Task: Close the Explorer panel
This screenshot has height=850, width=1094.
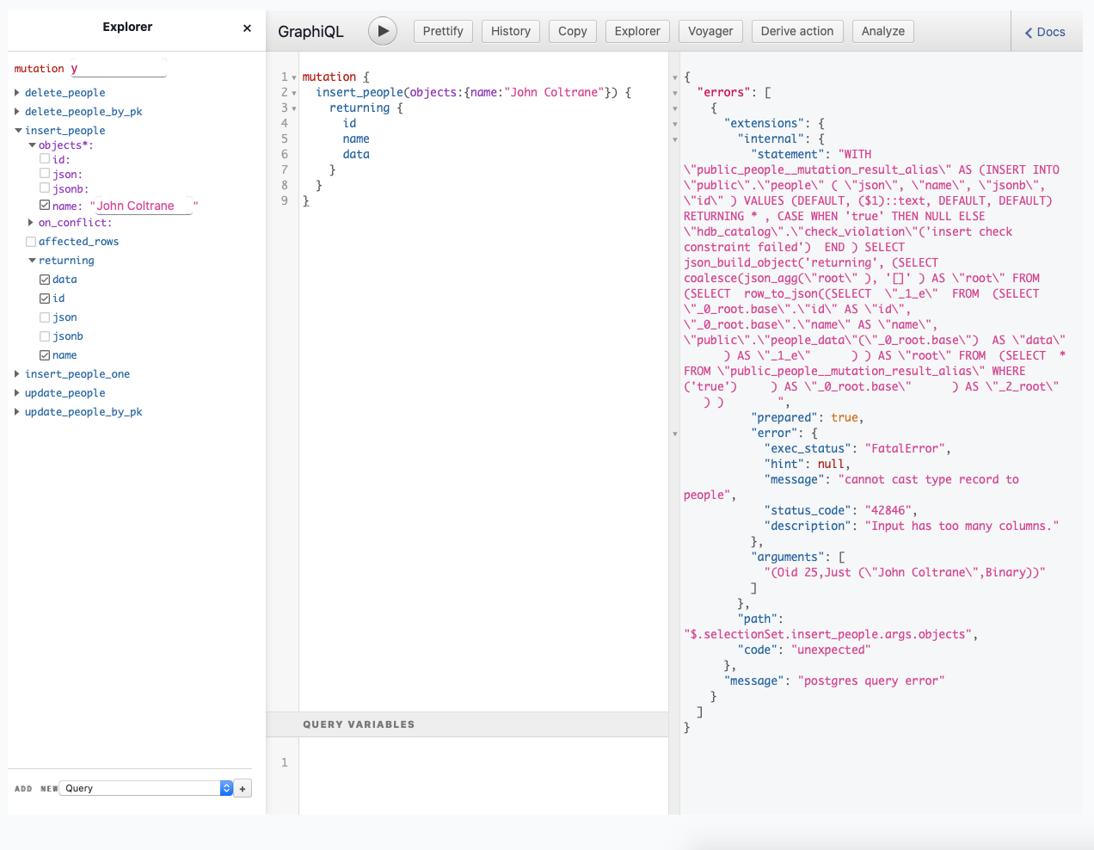Action: [247, 28]
